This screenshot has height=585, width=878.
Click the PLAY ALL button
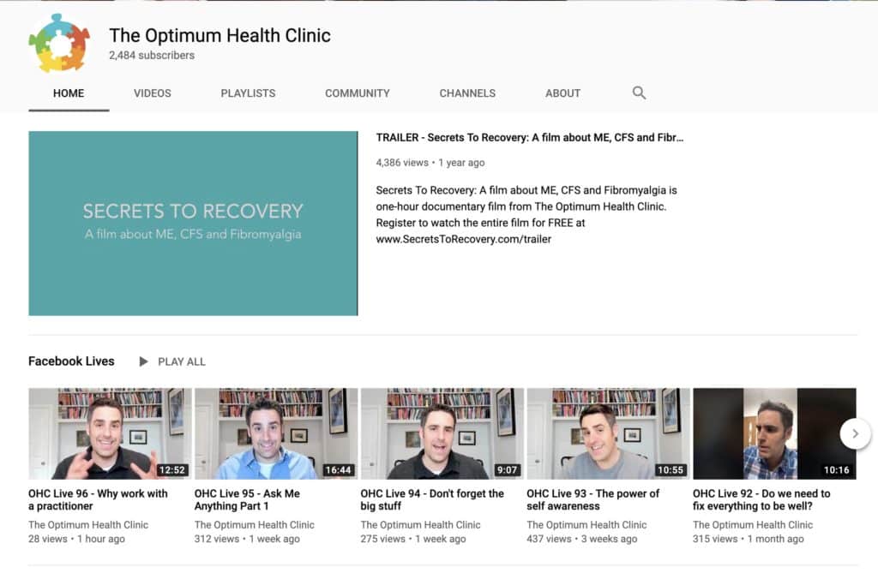tap(172, 361)
